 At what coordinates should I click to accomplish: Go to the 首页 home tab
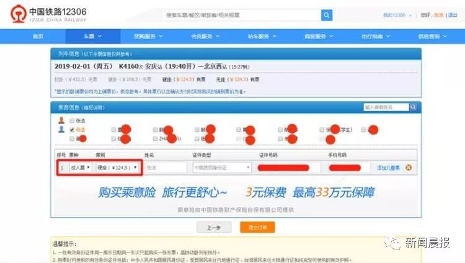click(x=38, y=37)
